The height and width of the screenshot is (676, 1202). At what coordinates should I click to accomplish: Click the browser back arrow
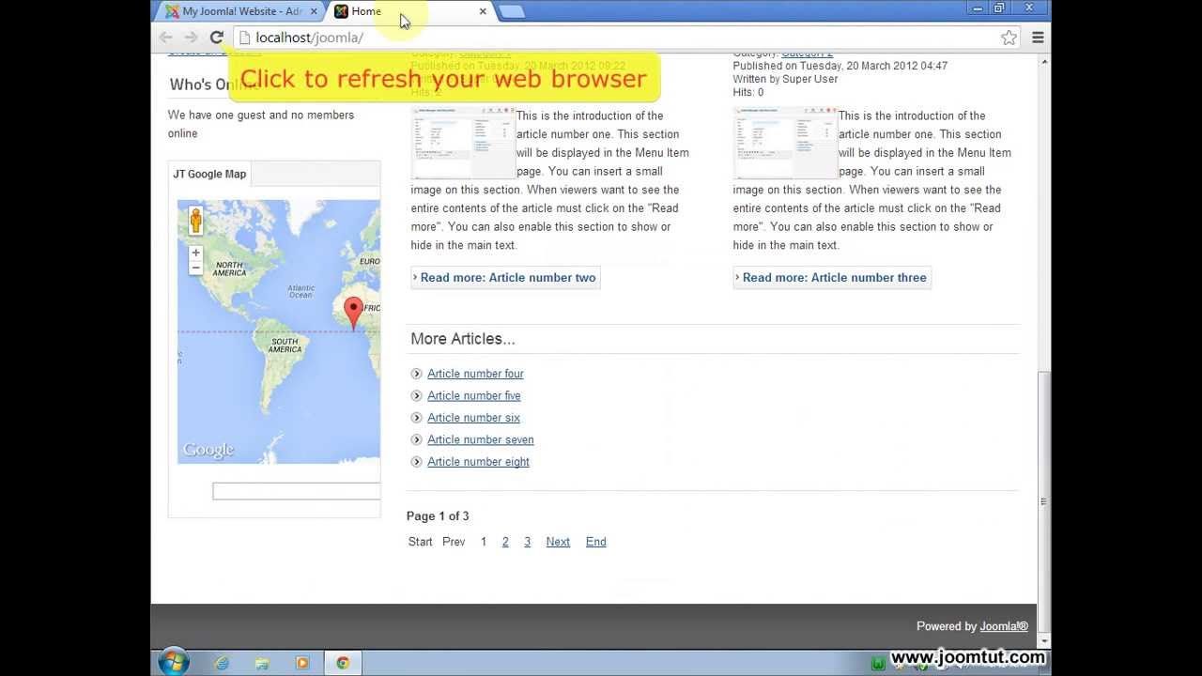[166, 38]
